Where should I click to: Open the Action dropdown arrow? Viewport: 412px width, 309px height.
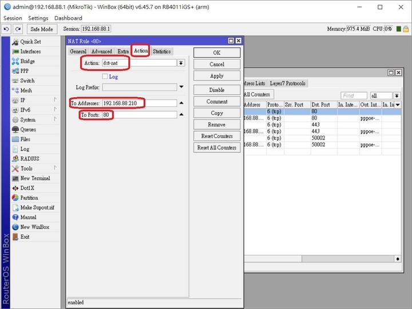click(x=181, y=63)
